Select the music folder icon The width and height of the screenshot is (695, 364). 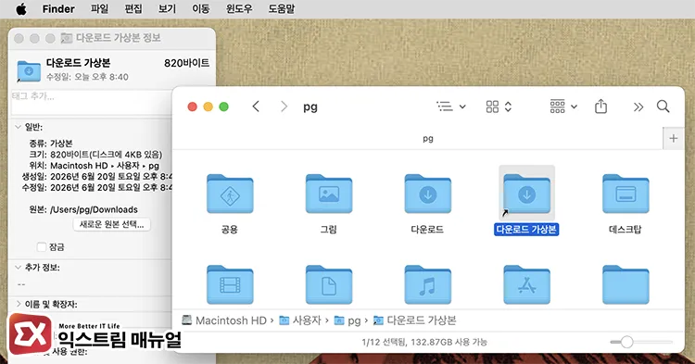tap(427, 284)
